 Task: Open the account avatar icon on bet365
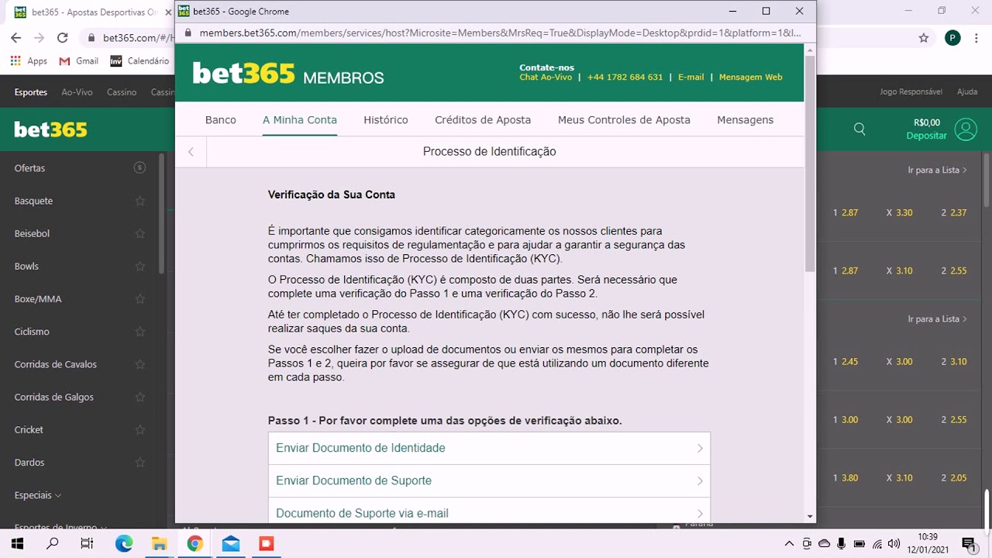pyautogui.click(x=966, y=129)
